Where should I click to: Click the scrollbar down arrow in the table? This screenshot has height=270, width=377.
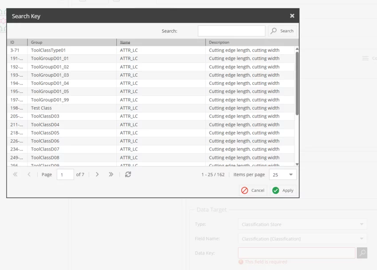point(297,164)
